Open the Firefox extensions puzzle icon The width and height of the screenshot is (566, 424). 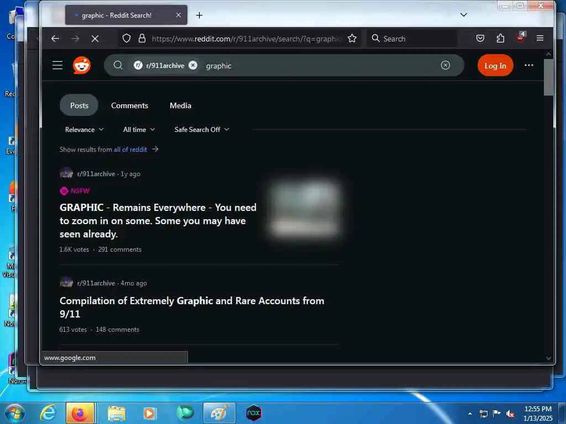click(500, 38)
